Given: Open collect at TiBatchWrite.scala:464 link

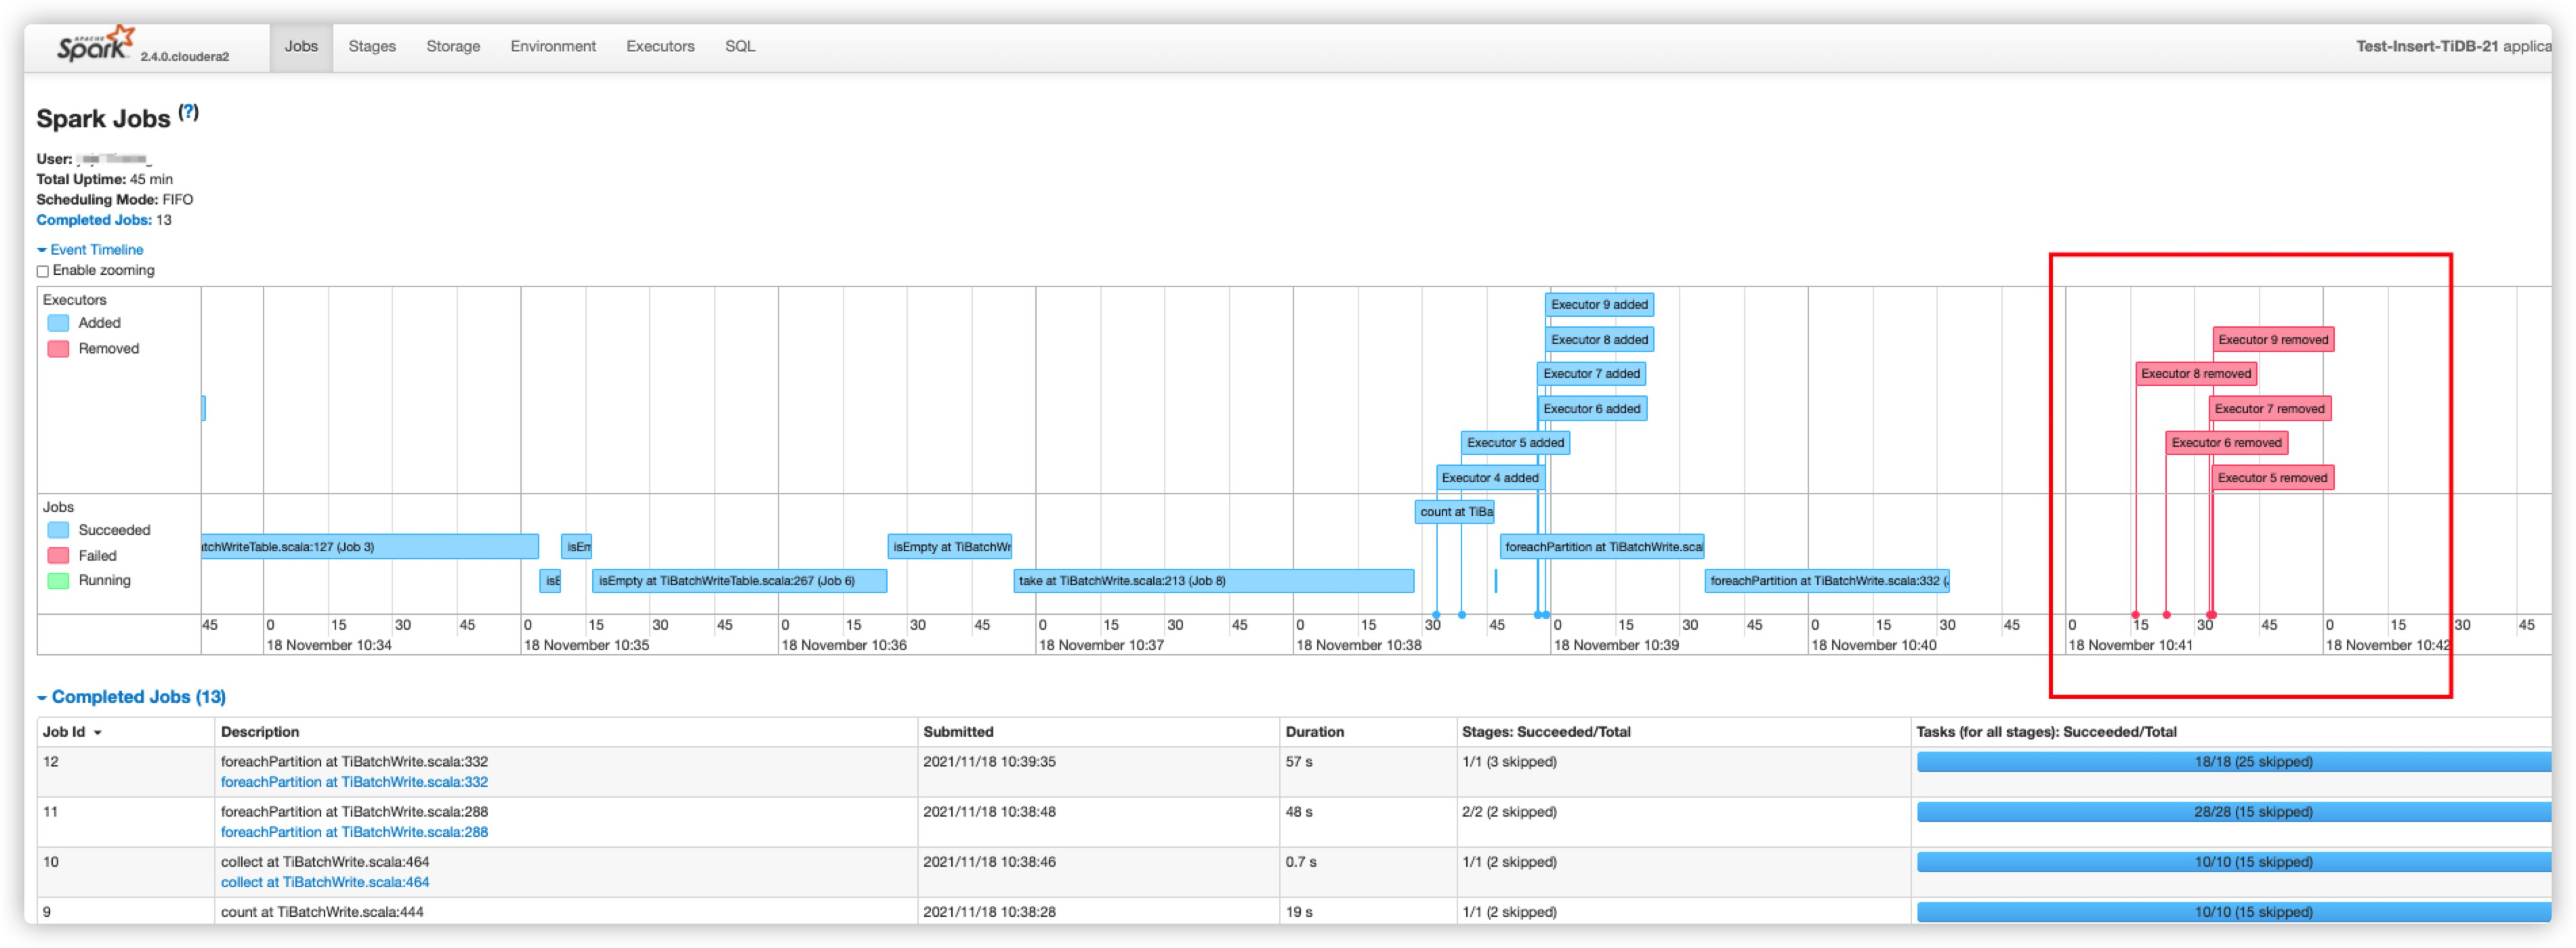Looking at the screenshot, I should click(x=324, y=882).
